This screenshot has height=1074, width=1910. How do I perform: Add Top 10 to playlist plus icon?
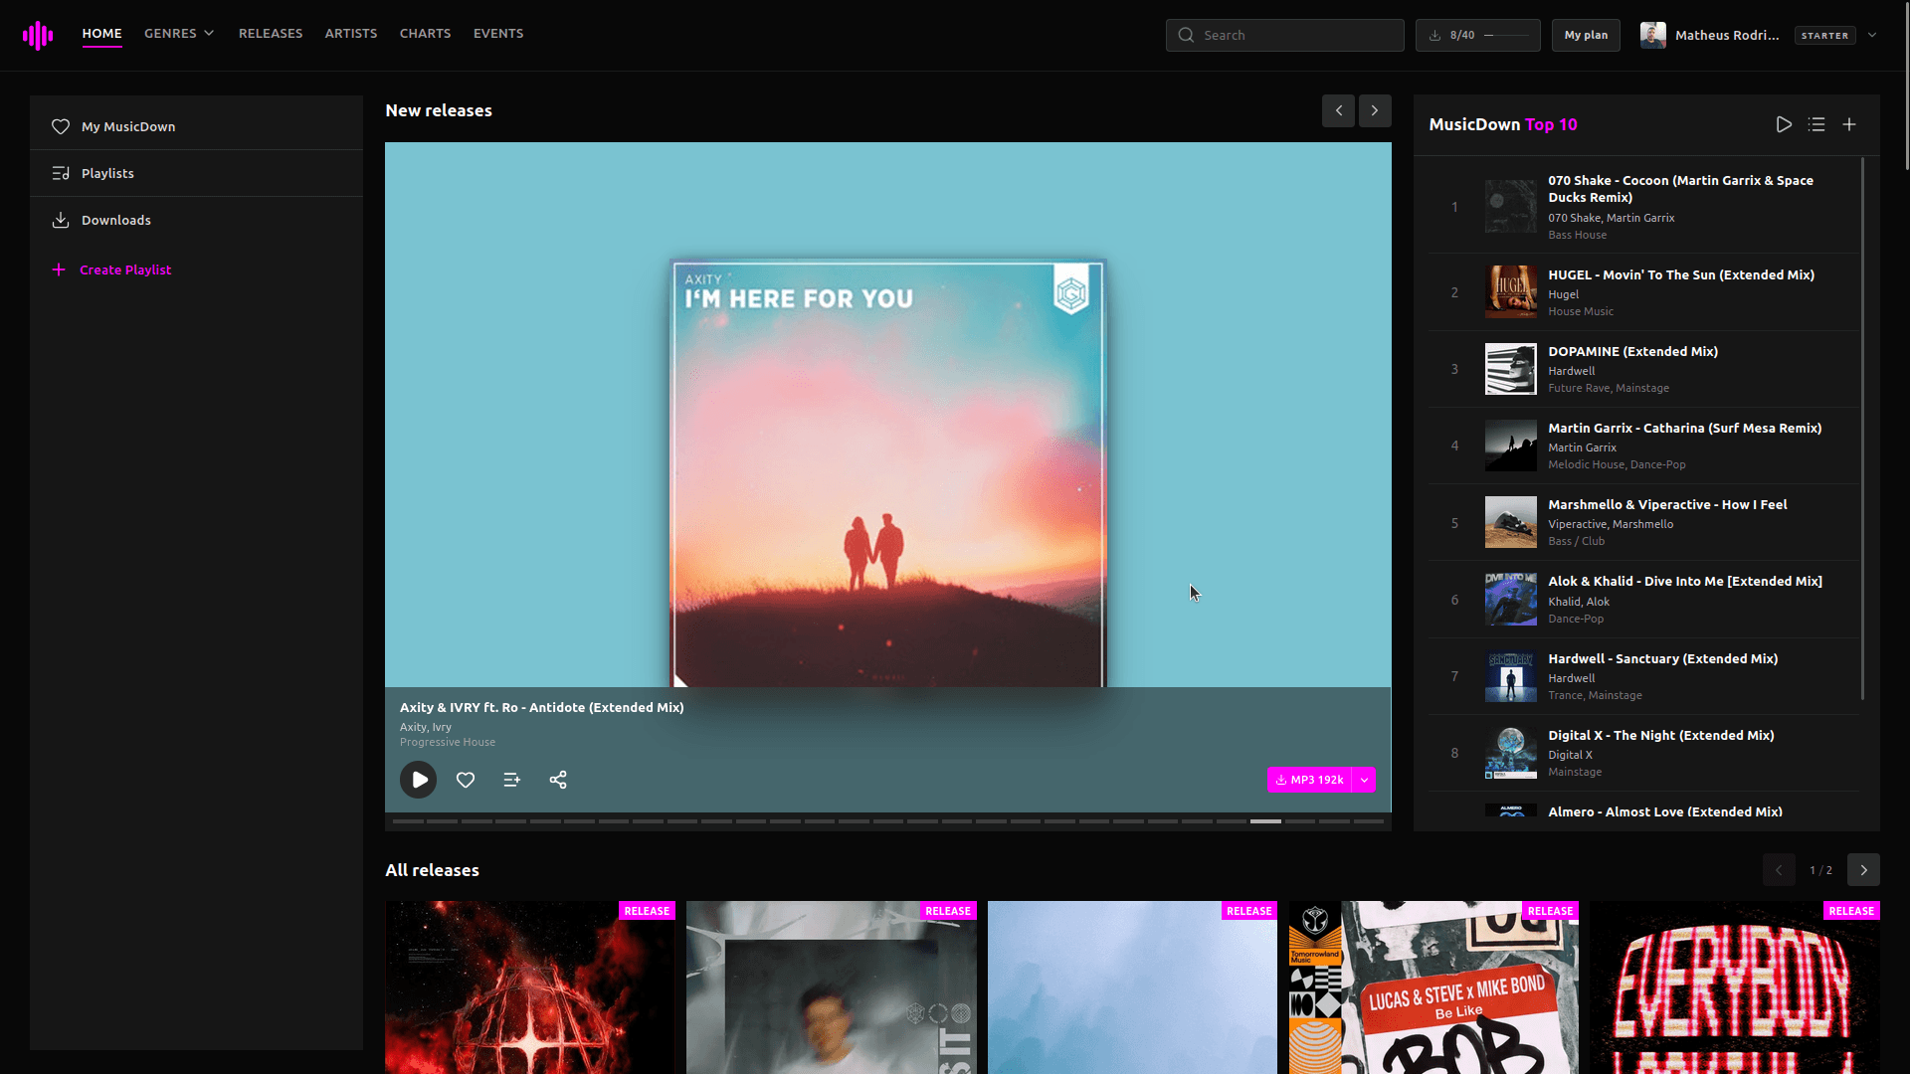coord(1849,124)
